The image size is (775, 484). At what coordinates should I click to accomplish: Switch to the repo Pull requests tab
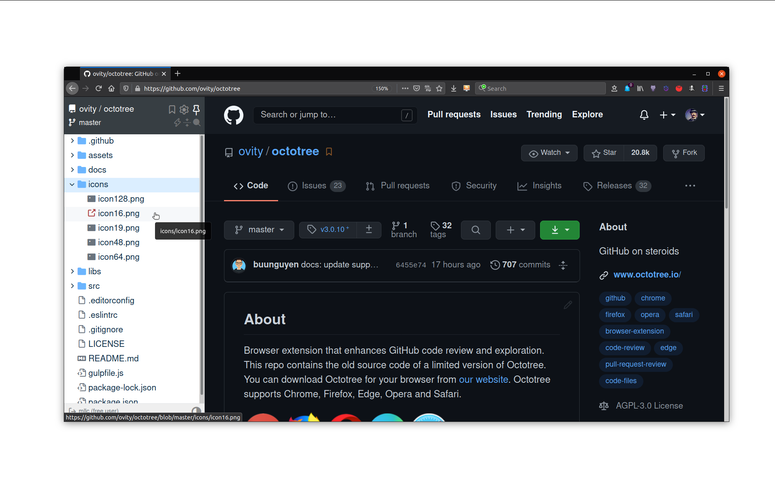pos(398,186)
